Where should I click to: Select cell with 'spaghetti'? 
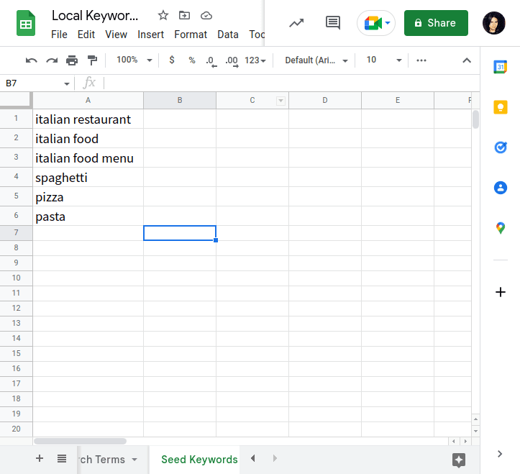click(x=88, y=177)
